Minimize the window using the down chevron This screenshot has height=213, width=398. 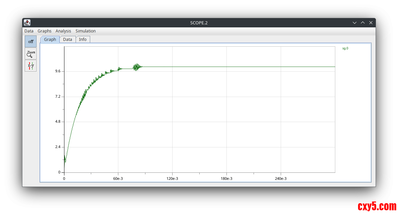(355, 23)
